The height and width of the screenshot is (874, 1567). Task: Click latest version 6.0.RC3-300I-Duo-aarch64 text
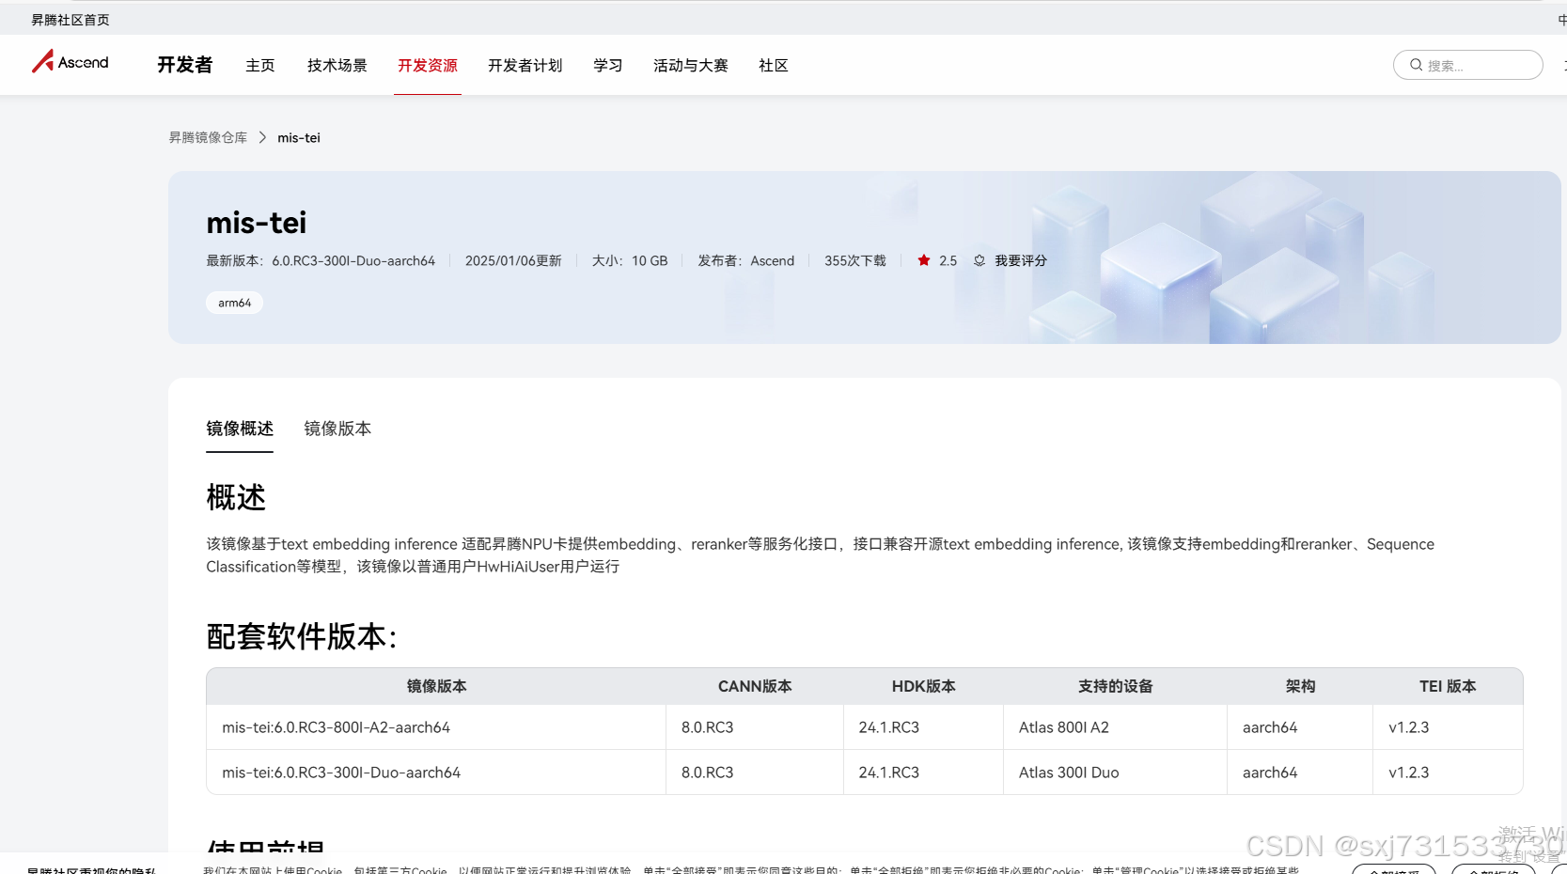(x=353, y=260)
